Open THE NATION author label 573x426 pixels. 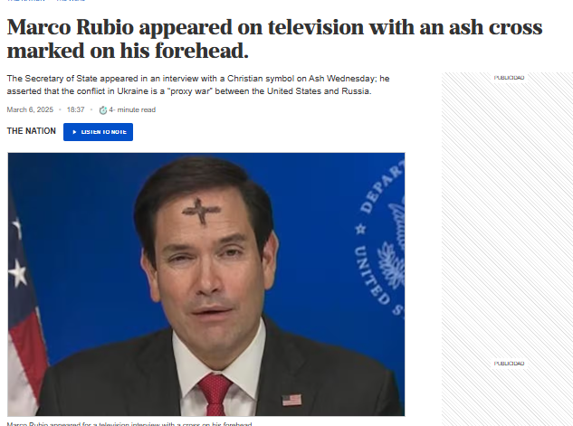click(32, 131)
